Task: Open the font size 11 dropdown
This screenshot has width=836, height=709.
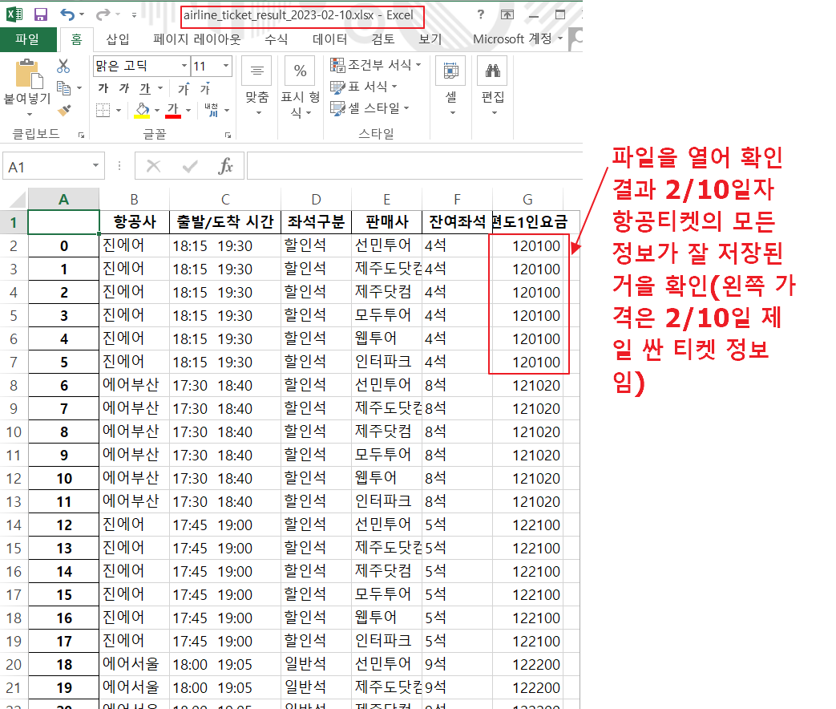Action: pyautogui.click(x=225, y=66)
